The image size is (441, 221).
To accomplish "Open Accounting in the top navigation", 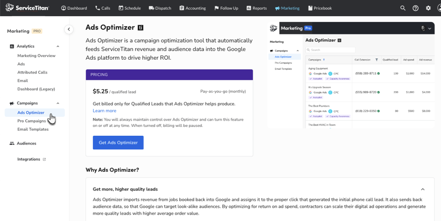I will pos(193,8).
